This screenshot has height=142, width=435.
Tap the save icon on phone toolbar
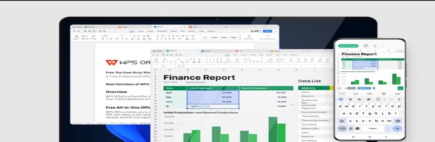(x=366, y=46)
